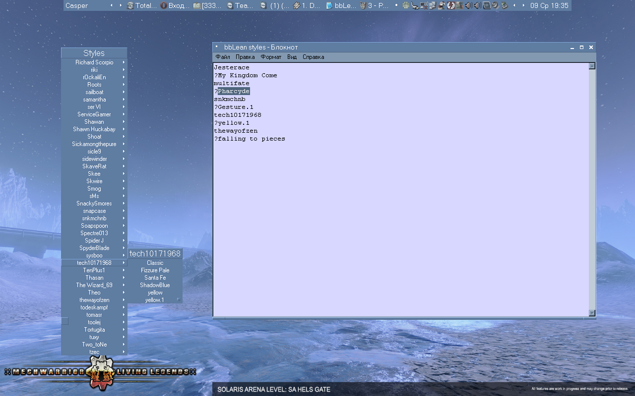Click the Notepad scrollbar down arrow
Viewport: 635px width, 396px height.
click(591, 313)
